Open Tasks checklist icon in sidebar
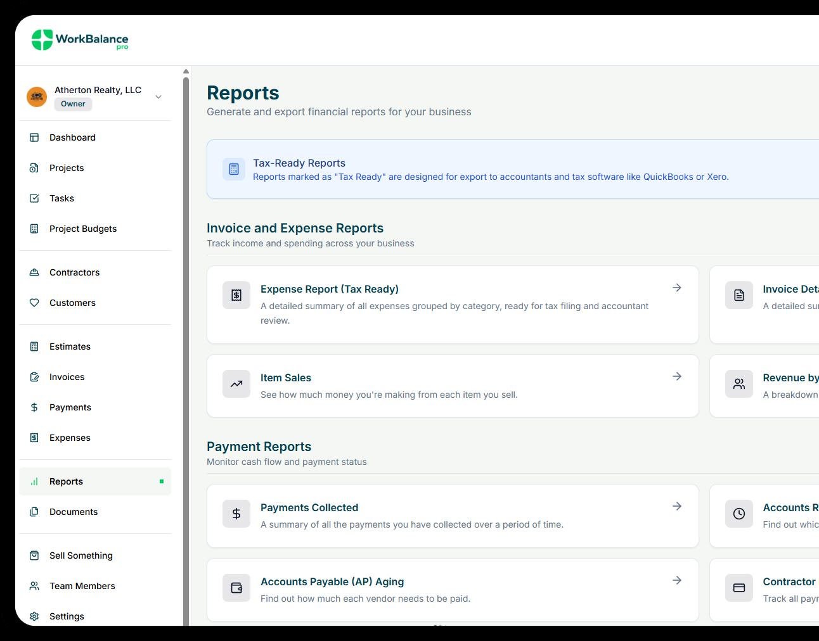The width and height of the screenshot is (819, 641). (34, 198)
